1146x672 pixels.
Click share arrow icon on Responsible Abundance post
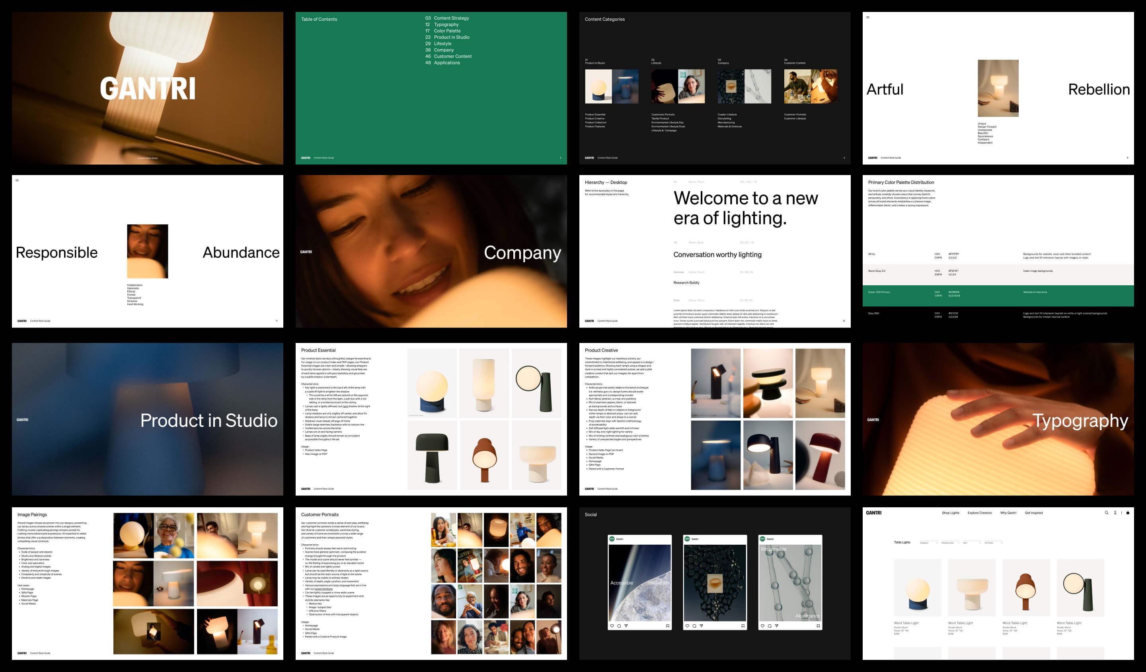tap(777, 626)
